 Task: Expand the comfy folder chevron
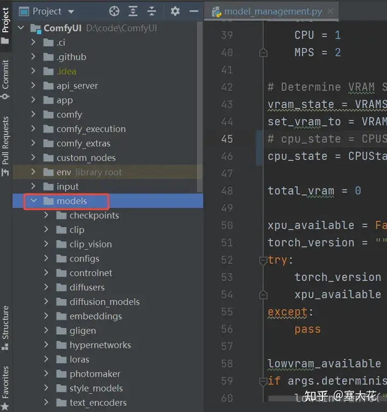33,114
